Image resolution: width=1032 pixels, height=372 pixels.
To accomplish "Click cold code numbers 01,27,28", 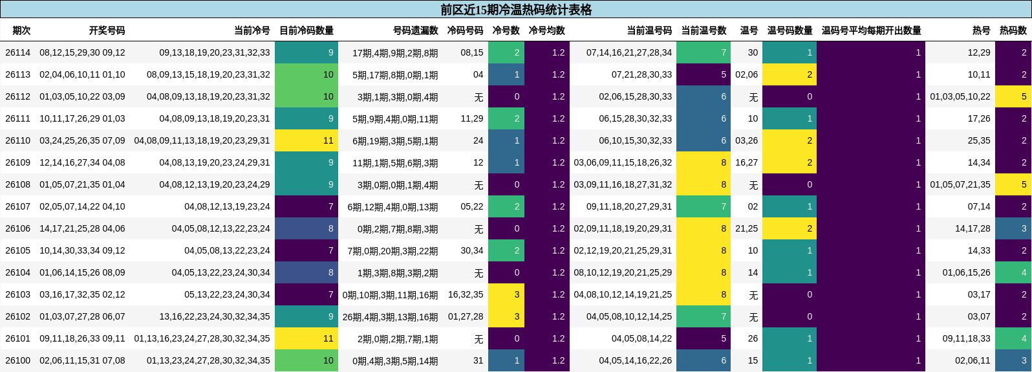I will [466, 316].
